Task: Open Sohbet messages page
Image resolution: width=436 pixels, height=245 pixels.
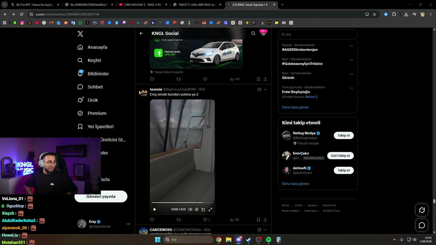Action: click(x=90, y=87)
